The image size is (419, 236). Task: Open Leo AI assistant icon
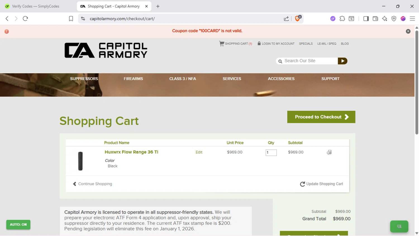pyautogui.click(x=385, y=19)
